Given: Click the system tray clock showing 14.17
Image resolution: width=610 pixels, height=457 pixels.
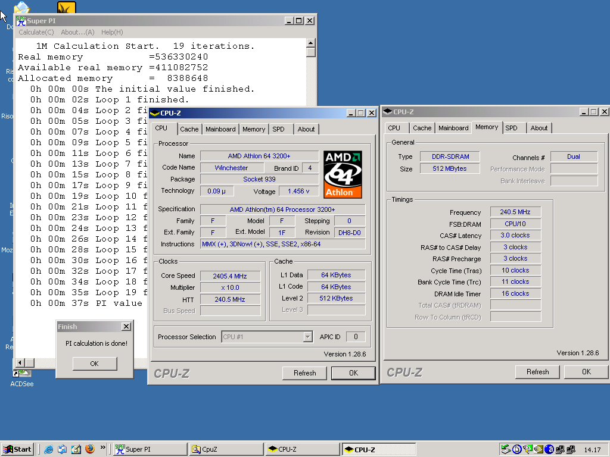Looking at the screenshot, I should 593,450.
